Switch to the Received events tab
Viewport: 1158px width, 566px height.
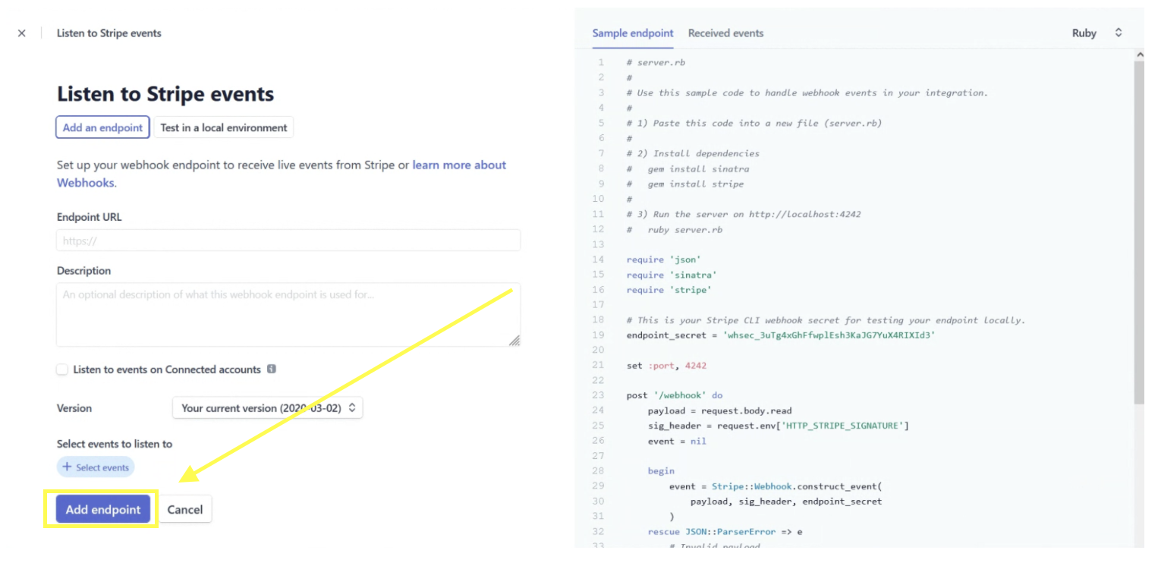[725, 33]
